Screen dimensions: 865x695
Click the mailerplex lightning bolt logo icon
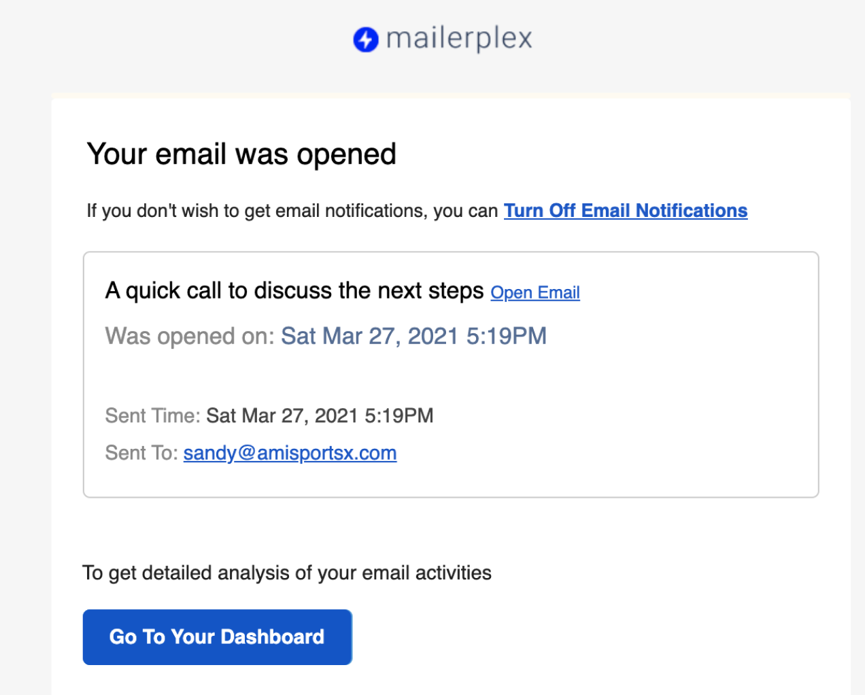(365, 39)
